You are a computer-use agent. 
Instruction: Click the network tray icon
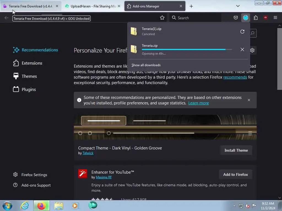241,206
